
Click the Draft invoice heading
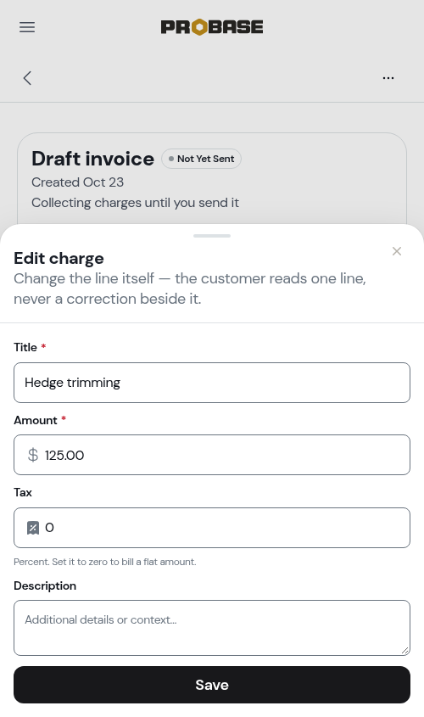tap(92, 159)
